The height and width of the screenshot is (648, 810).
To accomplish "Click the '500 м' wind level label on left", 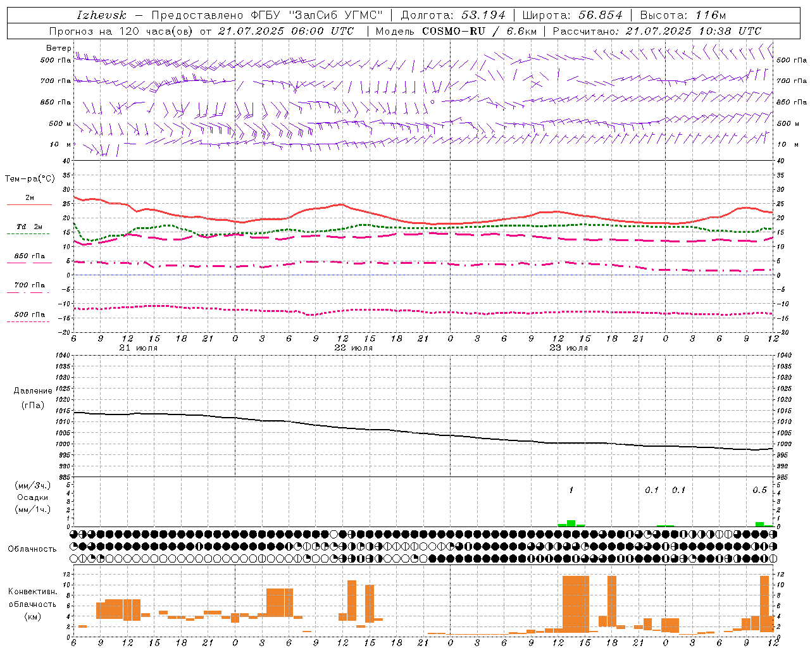I will coord(61,123).
